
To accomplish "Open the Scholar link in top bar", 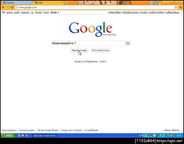I will click(38, 12).
